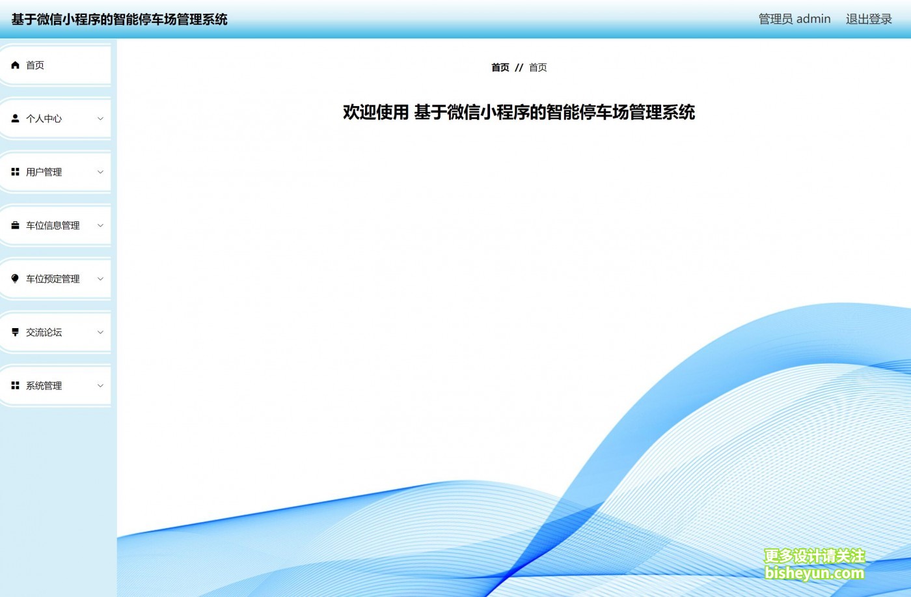Image resolution: width=911 pixels, height=597 pixels.
Task: Click the home icon beside 首页
Action: [x=16, y=65]
